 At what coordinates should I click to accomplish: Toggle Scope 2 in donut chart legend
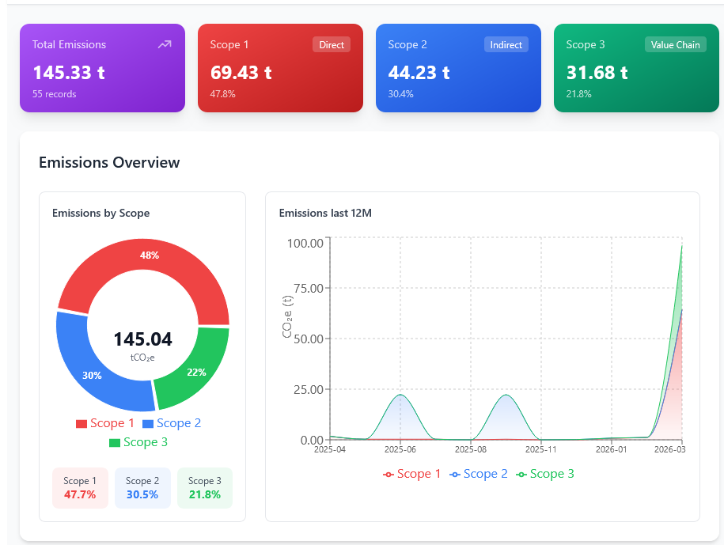coord(171,423)
